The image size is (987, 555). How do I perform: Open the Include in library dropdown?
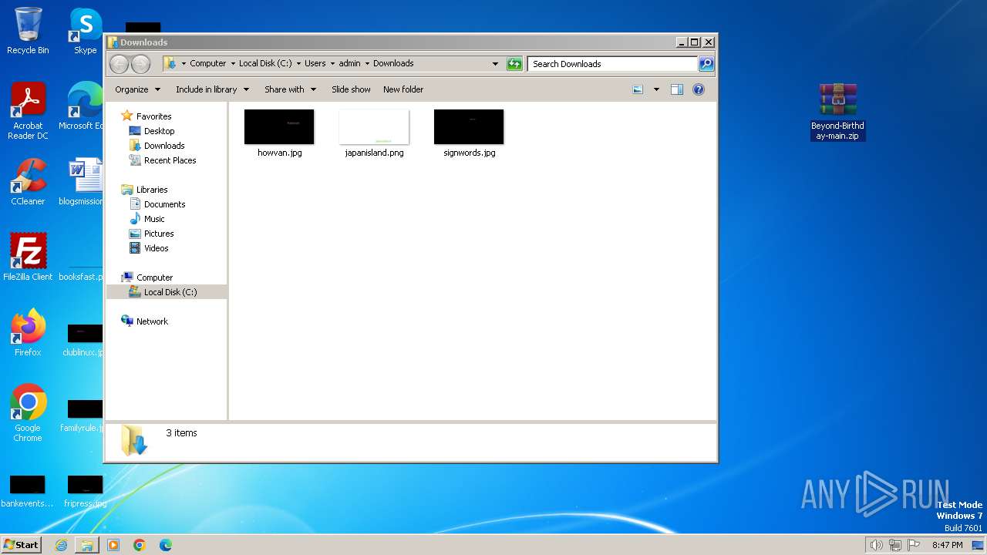[212, 89]
